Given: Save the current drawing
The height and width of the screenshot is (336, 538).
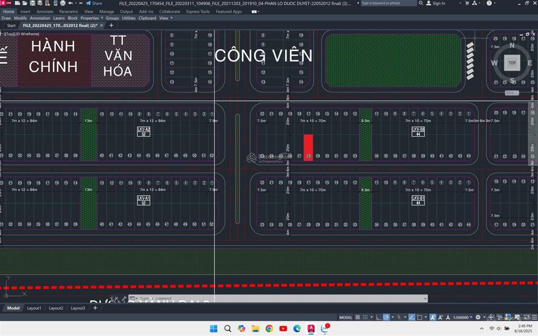Looking at the screenshot, I should click(32, 3).
